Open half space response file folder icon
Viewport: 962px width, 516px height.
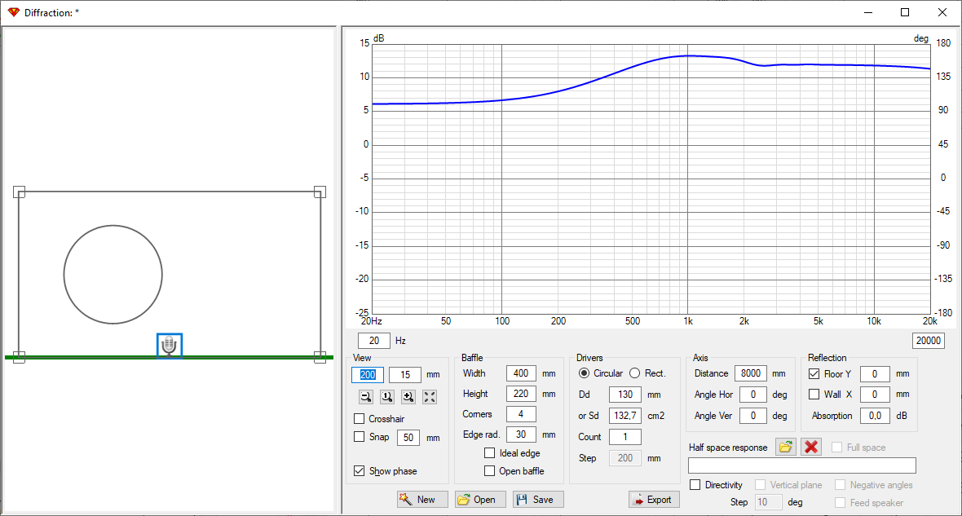pos(786,447)
